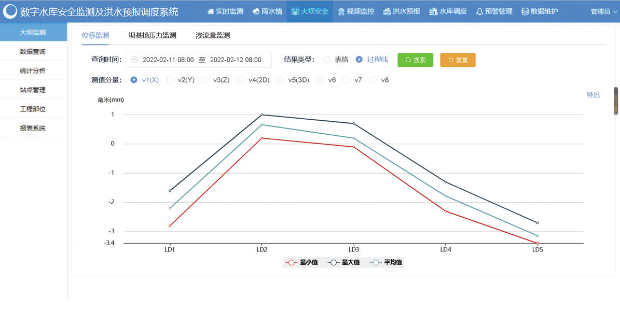Open the end date 2022-02-12 picker
Image resolution: width=620 pixels, height=311 pixels.
pyautogui.click(x=236, y=60)
